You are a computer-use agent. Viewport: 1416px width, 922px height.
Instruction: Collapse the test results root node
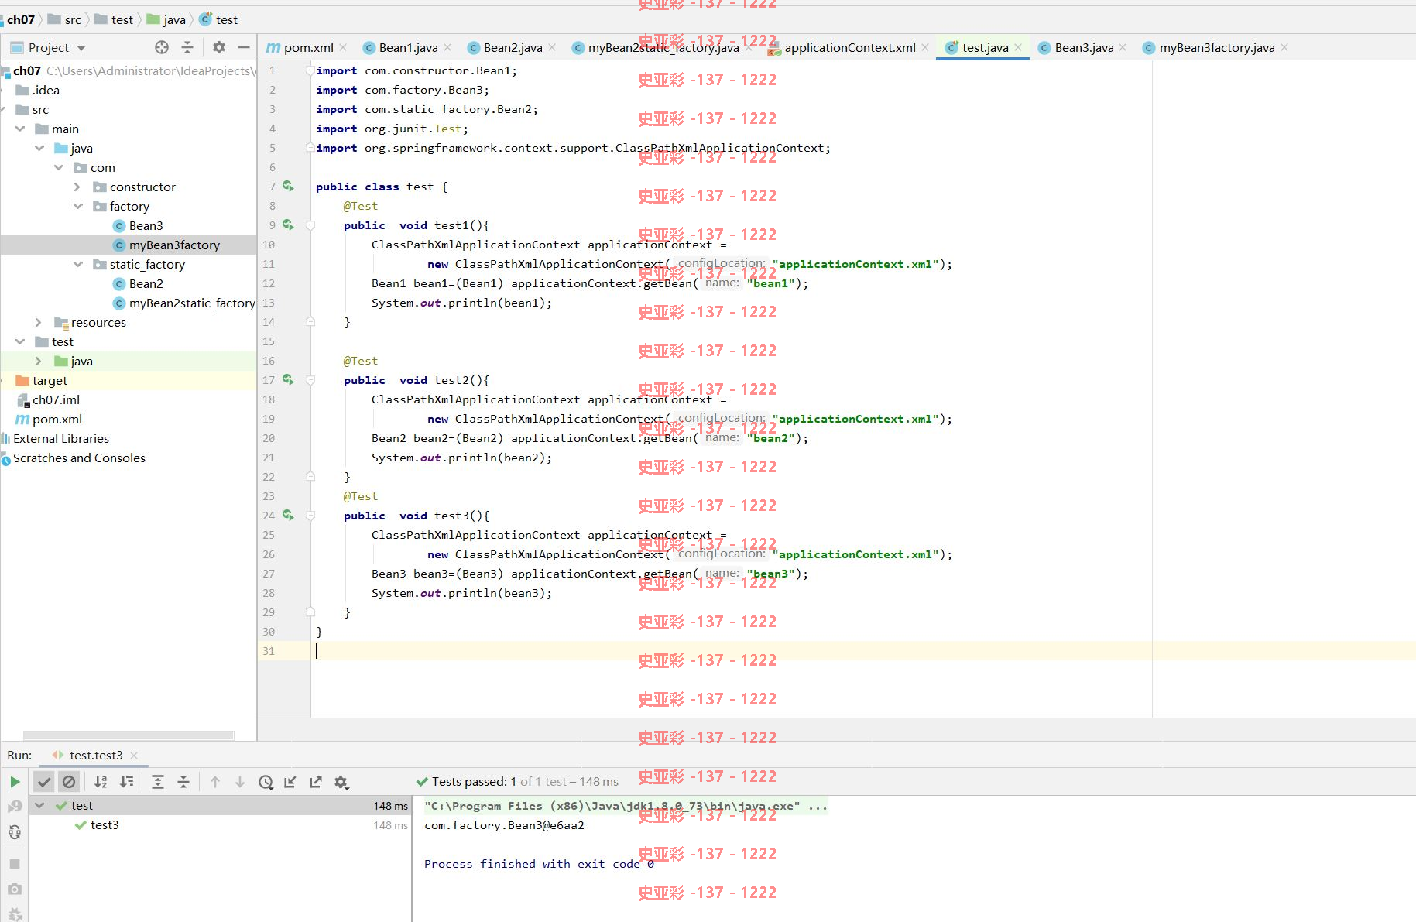[39, 805]
